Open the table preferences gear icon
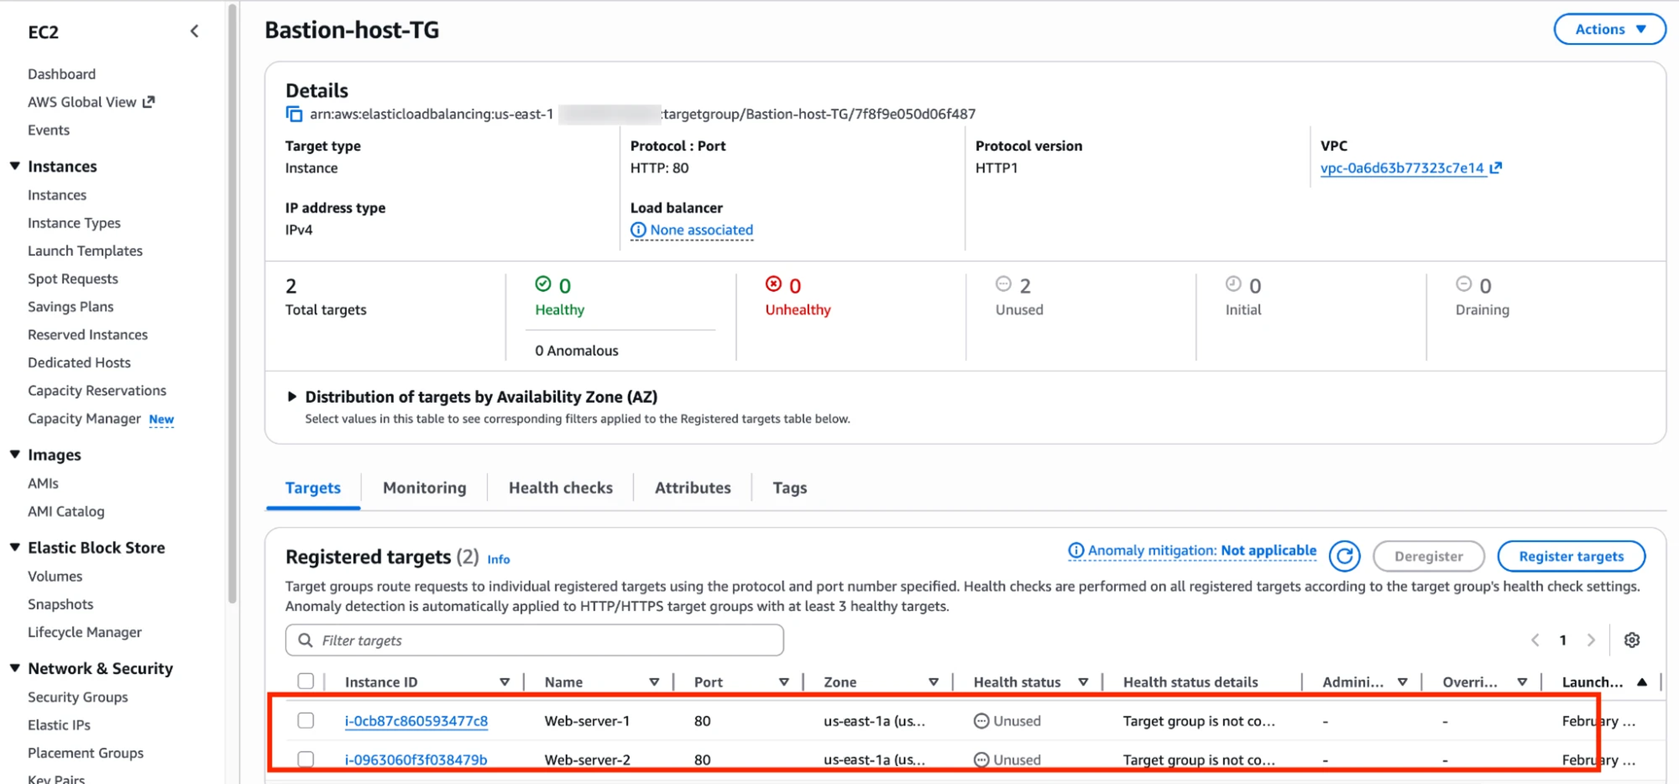The image size is (1679, 784). coord(1632,640)
